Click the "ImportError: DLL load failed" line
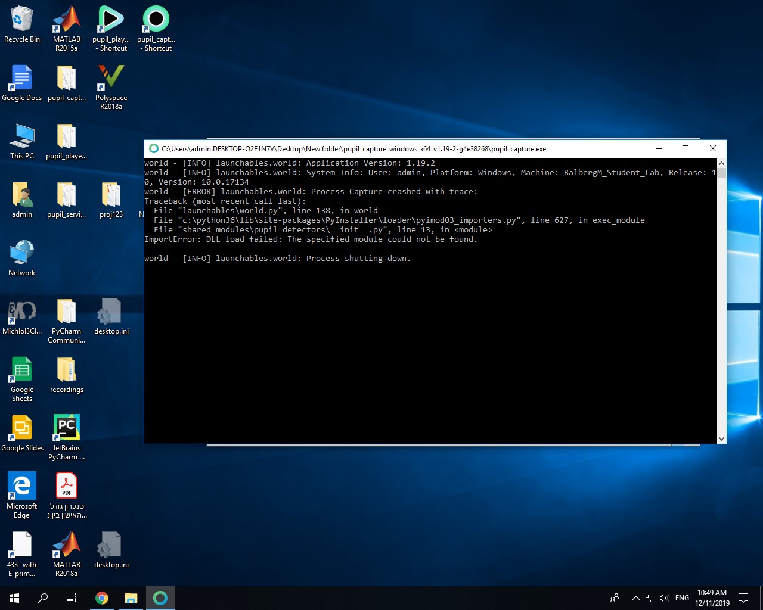This screenshot has height=610, width=763. (311, 239)
